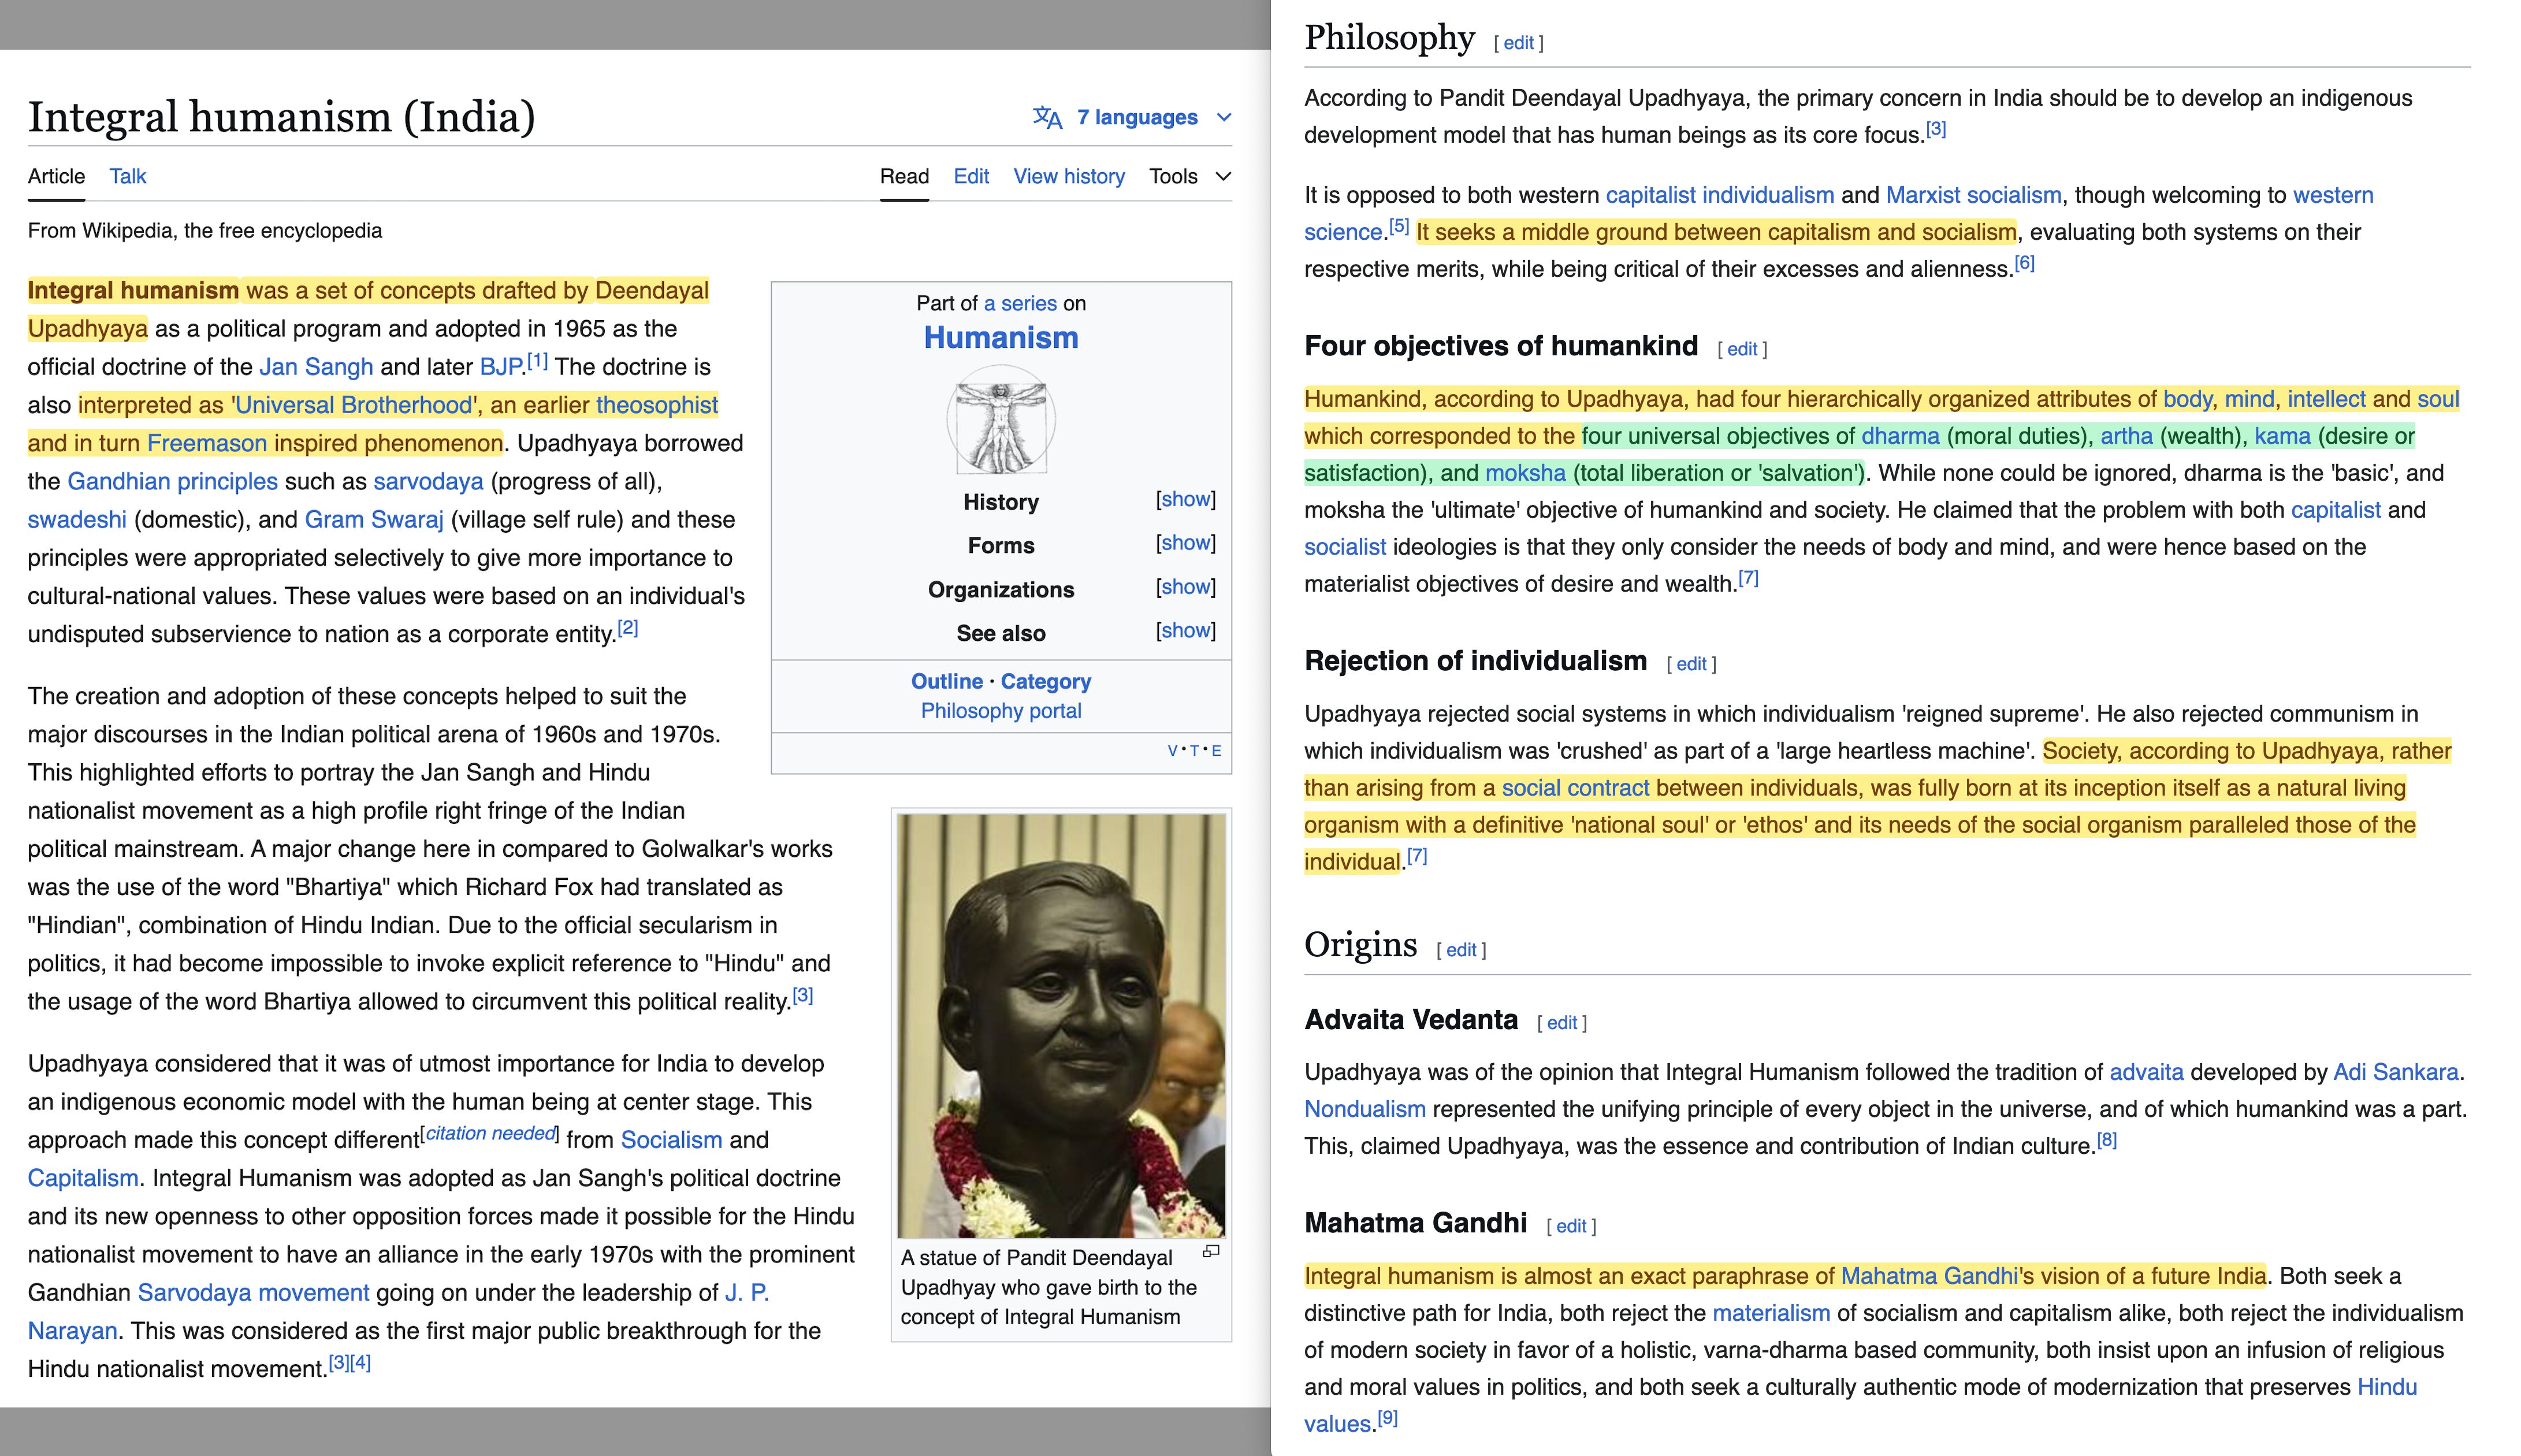Open the Philosophy portal link
This screenshot has height=1456, width=2521.
click(1001, 711)
